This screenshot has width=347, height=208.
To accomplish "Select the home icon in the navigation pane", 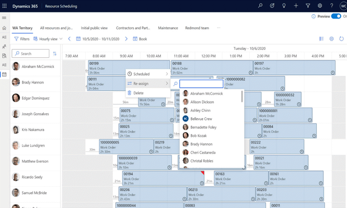I will (x=4, y=27).
